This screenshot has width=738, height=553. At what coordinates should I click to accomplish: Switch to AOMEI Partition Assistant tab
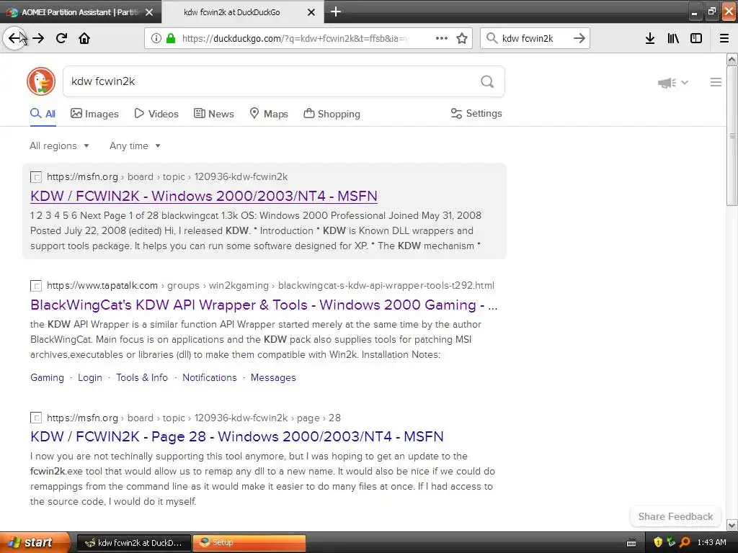click(x=80, y=12)
